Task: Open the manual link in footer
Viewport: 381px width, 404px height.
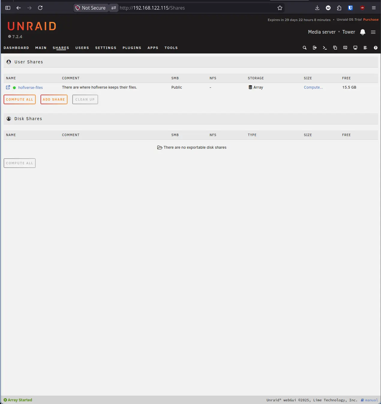Action: pyautogui.click(x=369, y=400)
